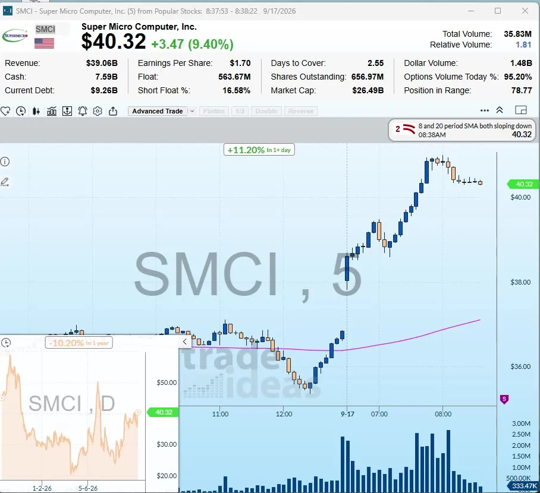Open the bell alert icon
540x493 pixels.
(83, 111)
